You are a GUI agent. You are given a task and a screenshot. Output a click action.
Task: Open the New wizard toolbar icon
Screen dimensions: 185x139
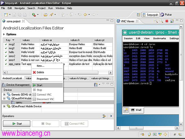6,15
